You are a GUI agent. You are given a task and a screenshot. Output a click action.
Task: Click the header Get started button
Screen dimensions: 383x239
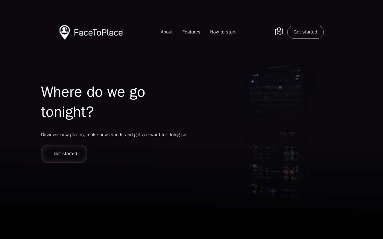tap(305, 32)
